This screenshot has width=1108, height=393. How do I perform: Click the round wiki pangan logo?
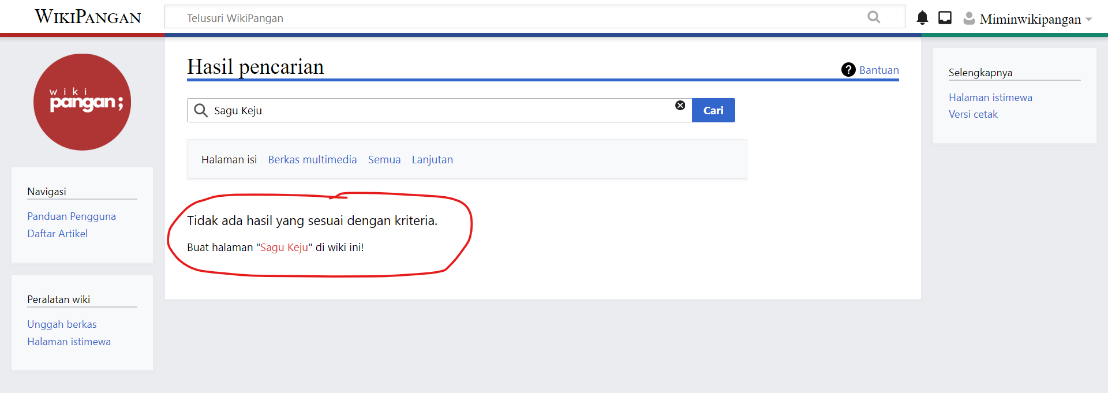point(83,102)
